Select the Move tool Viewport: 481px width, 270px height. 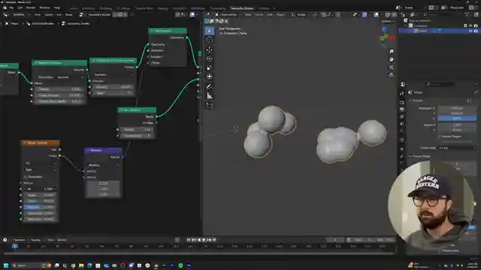click(209, 49)
